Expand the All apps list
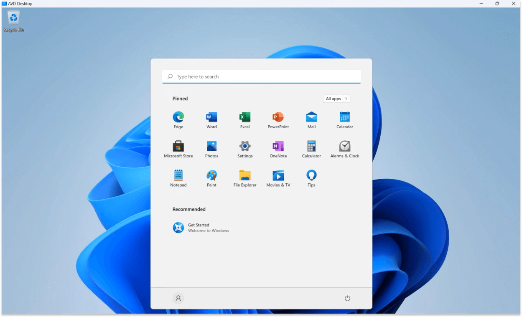Viewport: 522px width, 317px height. [x=336, y=99]
